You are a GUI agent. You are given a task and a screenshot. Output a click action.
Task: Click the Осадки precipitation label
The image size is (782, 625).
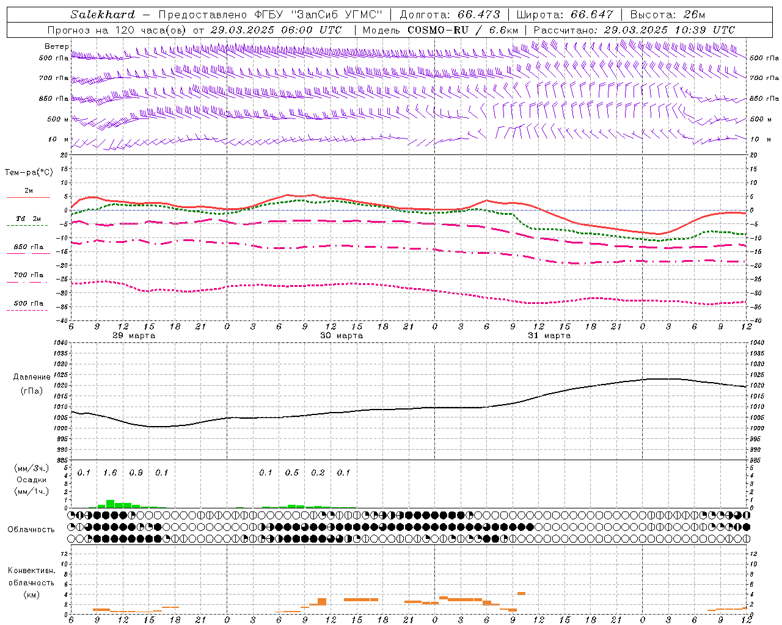click(31, 480)
